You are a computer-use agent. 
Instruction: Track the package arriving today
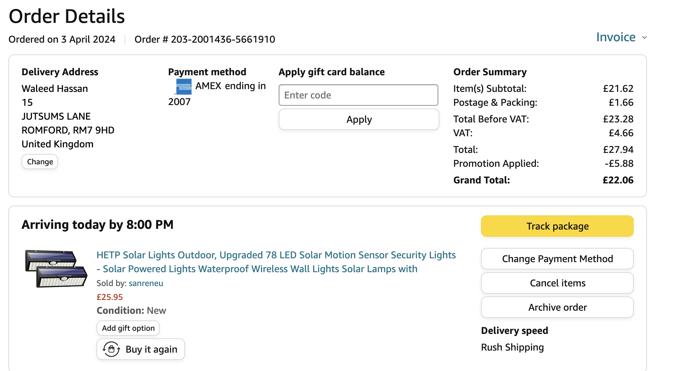(557, 226)
